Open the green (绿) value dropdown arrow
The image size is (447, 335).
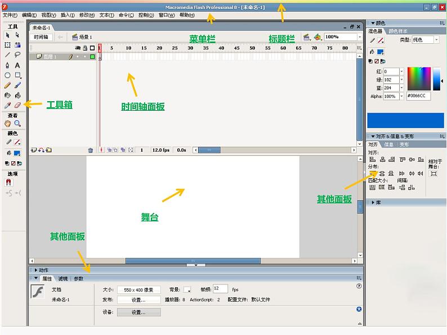click(401, 80)
